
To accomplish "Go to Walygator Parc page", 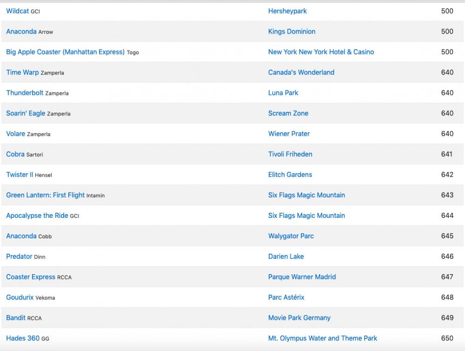I will pos(291,236).
